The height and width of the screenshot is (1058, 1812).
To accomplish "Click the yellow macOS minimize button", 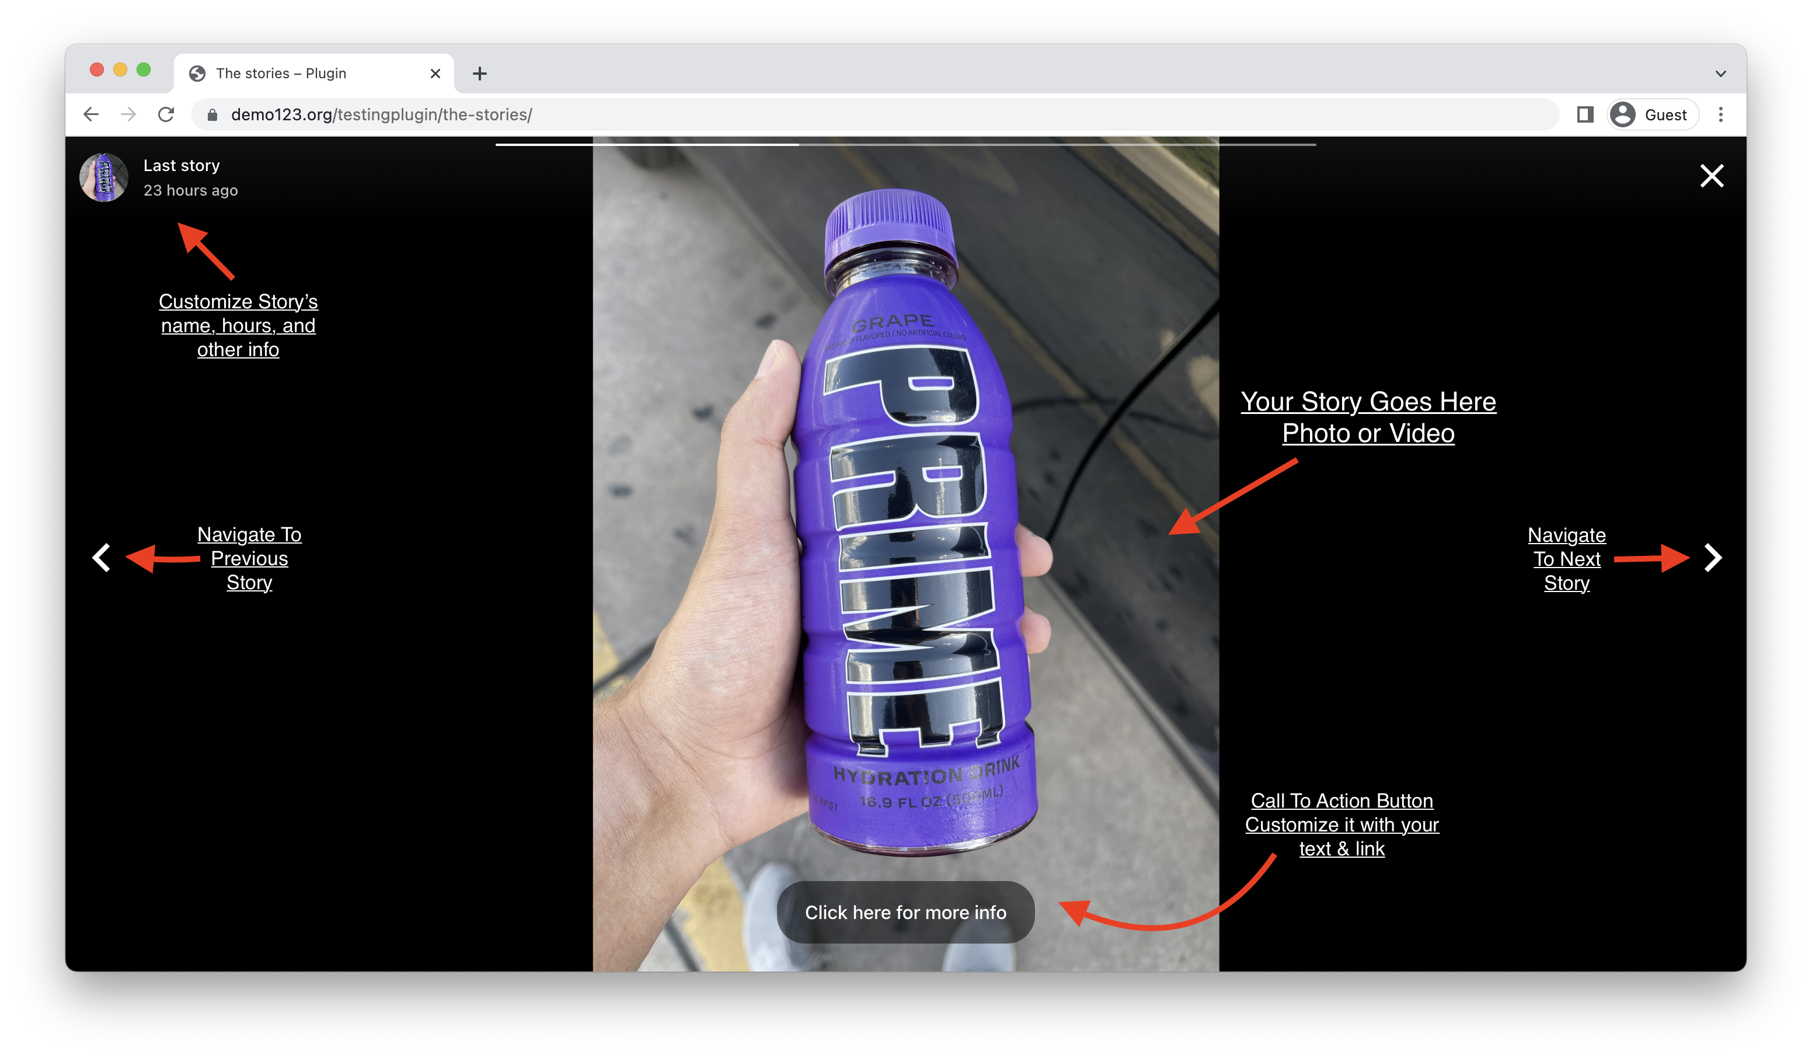I will (x=120, y=69).
